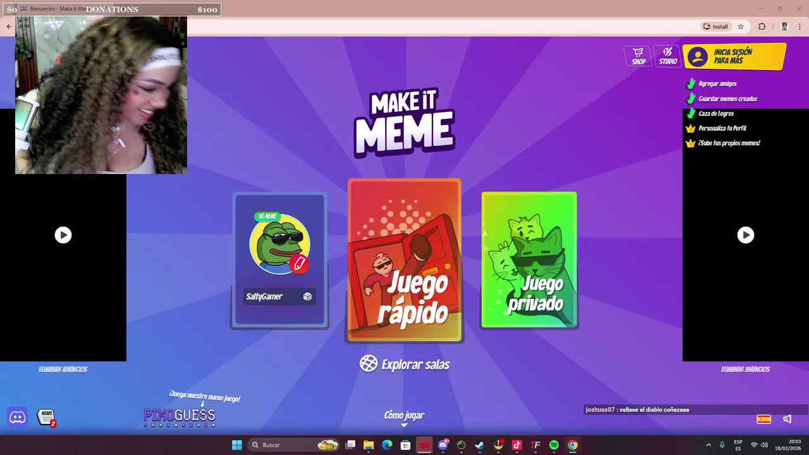Image resolution: width=809 pixels, height=455 pixels.
Task: Click left Eliminar anuncios link
Action: (x=63, y=369)
